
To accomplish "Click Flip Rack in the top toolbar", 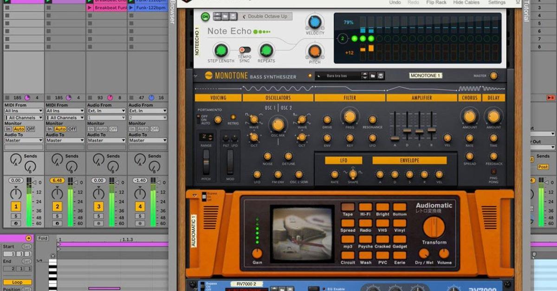I will 437,2.
